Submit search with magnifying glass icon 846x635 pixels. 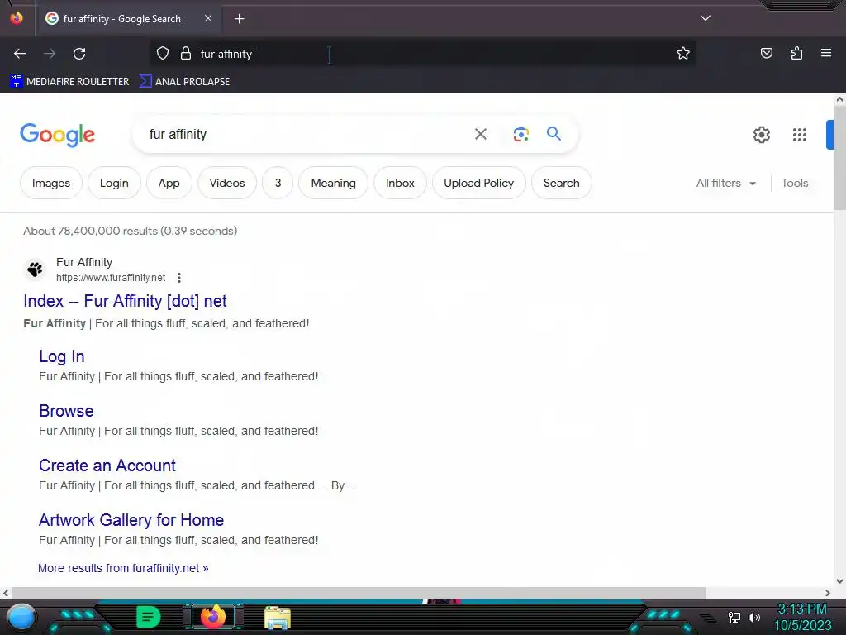click(x=554, y=133)
